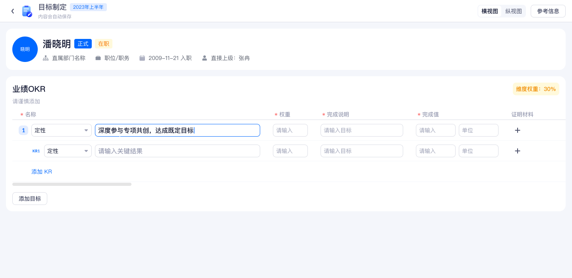Open the 定性 dropdown in objective row 1
572x278 pixels.
point(62,130)
